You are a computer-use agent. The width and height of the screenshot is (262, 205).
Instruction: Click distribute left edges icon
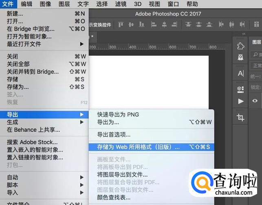pyautogui.click(x=221, y=25)
